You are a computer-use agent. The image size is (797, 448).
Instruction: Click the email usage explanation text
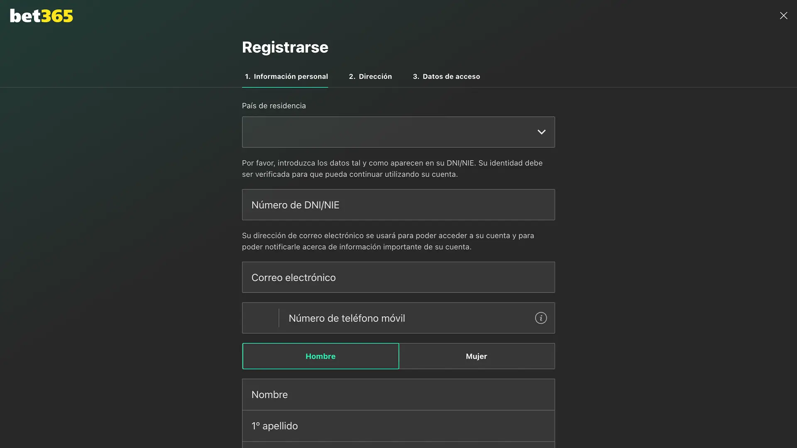pos(387,241)
